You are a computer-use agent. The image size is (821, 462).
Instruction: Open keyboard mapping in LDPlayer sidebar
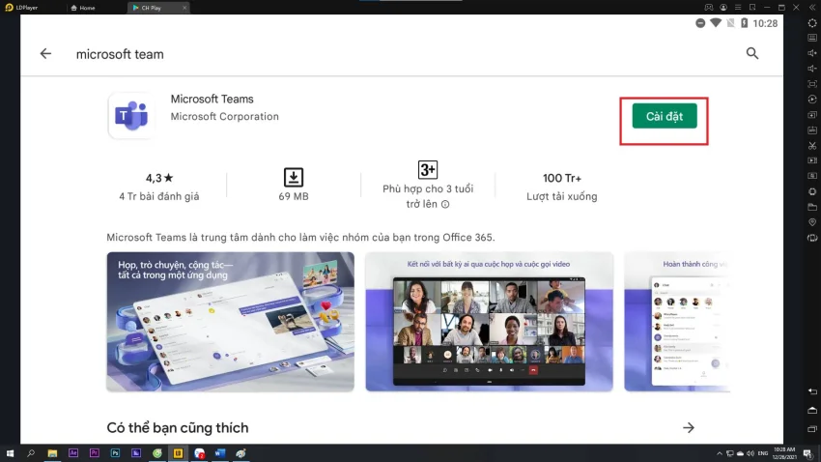point(812,38)
